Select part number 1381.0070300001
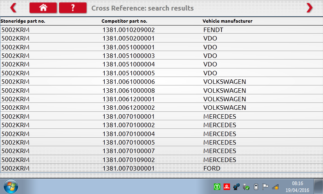The height and width of the screenshot is (194, 323). pyautogui.click(x=129, y=168)
